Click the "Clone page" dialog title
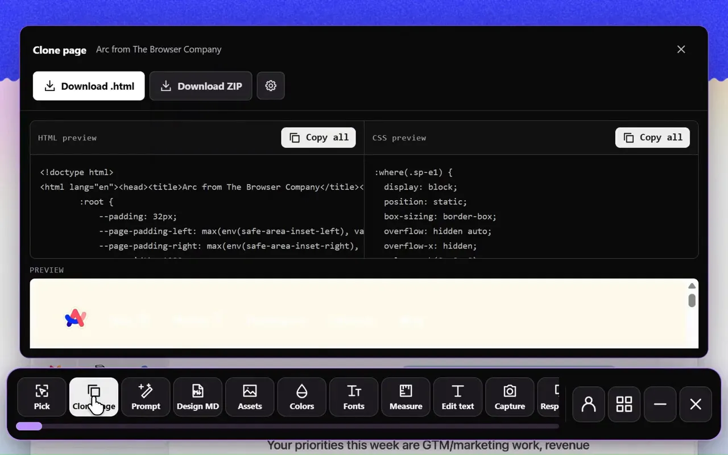The width and height of the screenshot is (728, 455). 60,50
